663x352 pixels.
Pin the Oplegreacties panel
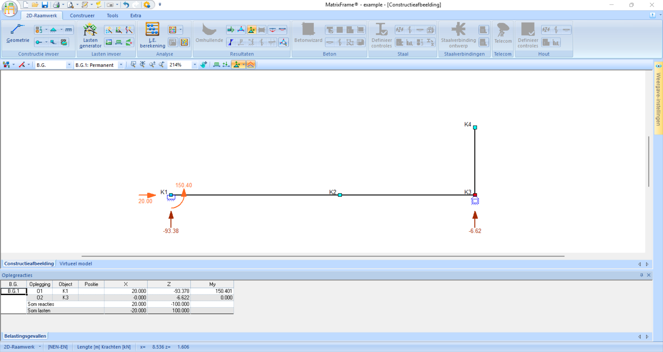(x=642, y=275)
